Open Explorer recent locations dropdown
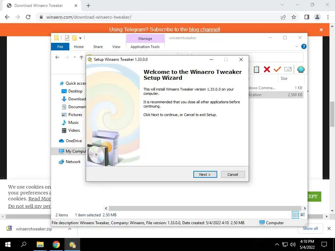 tap(75, 57)
